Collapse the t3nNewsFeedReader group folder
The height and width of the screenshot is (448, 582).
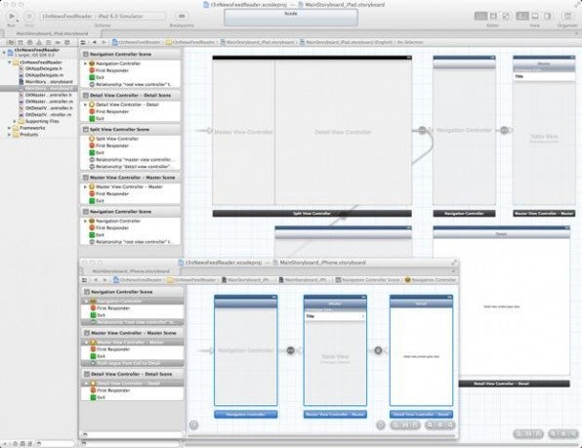click(10, 62)
